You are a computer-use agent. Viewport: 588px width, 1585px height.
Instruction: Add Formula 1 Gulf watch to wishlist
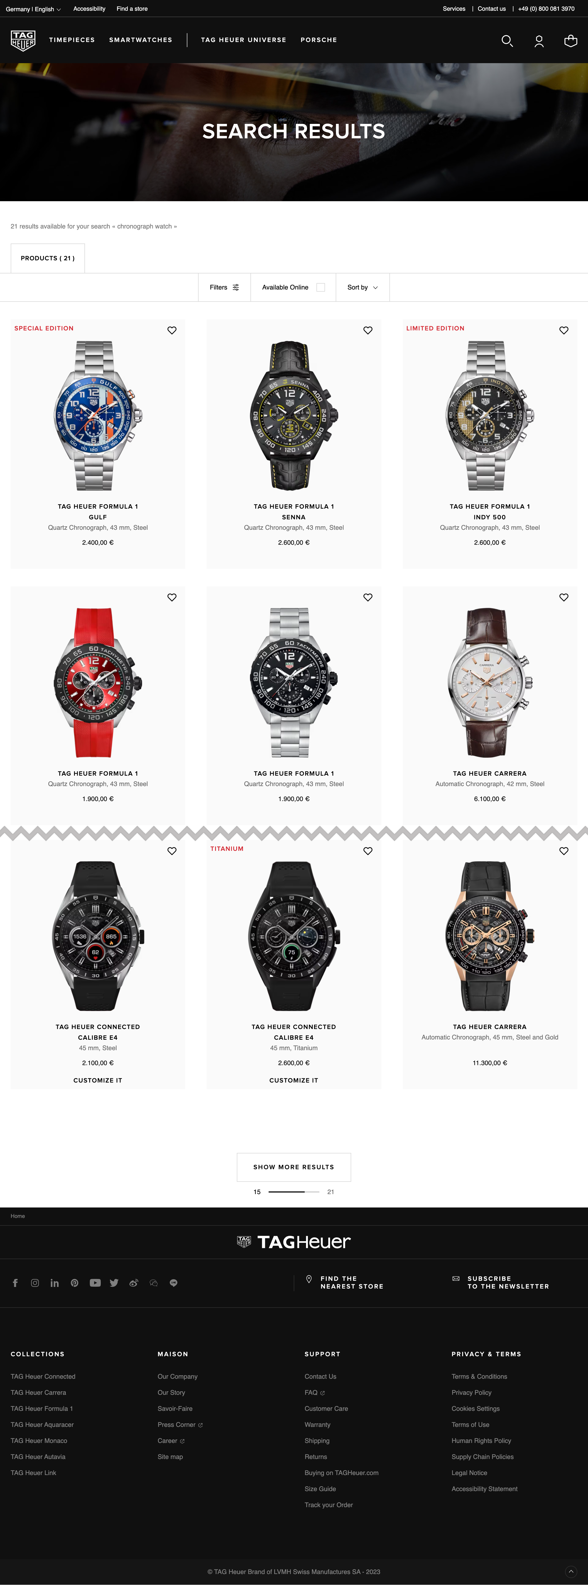172,330
